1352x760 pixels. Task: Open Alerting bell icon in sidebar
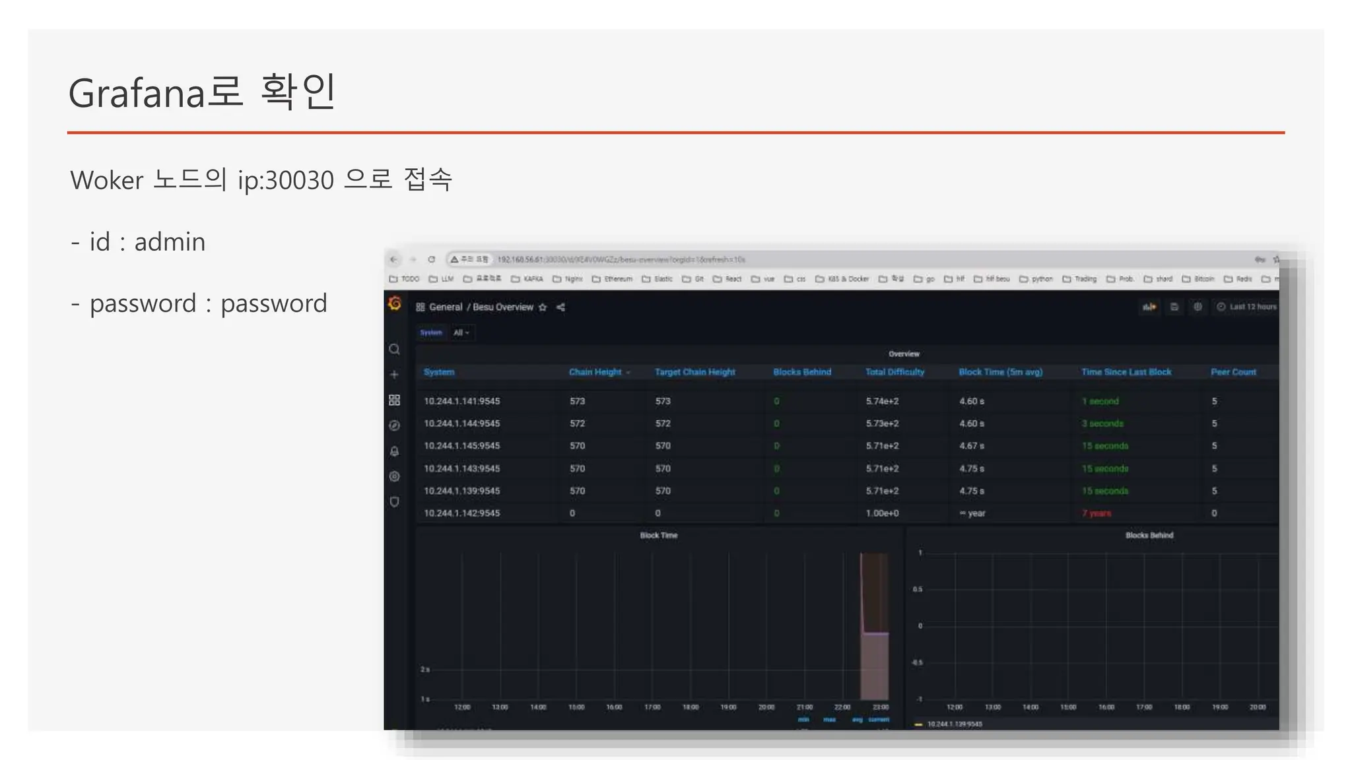pyautogui.click(x=394, y=451)
